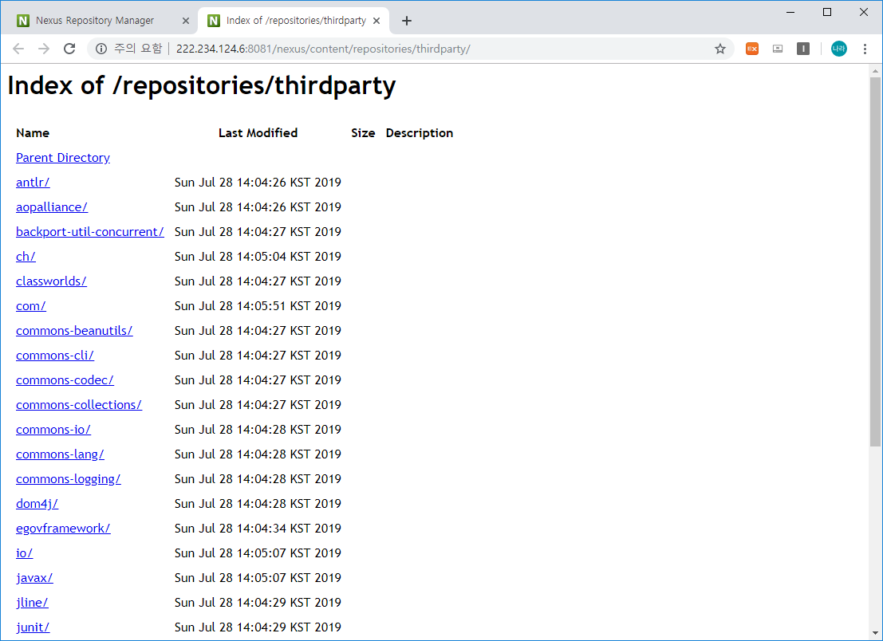Maximize the Chrome browser window
Image resolution: width=883 pixels, height=641 pixels.
pos(827,13)
